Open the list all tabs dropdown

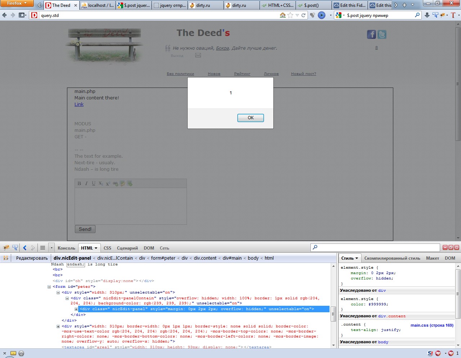[412, 5]
